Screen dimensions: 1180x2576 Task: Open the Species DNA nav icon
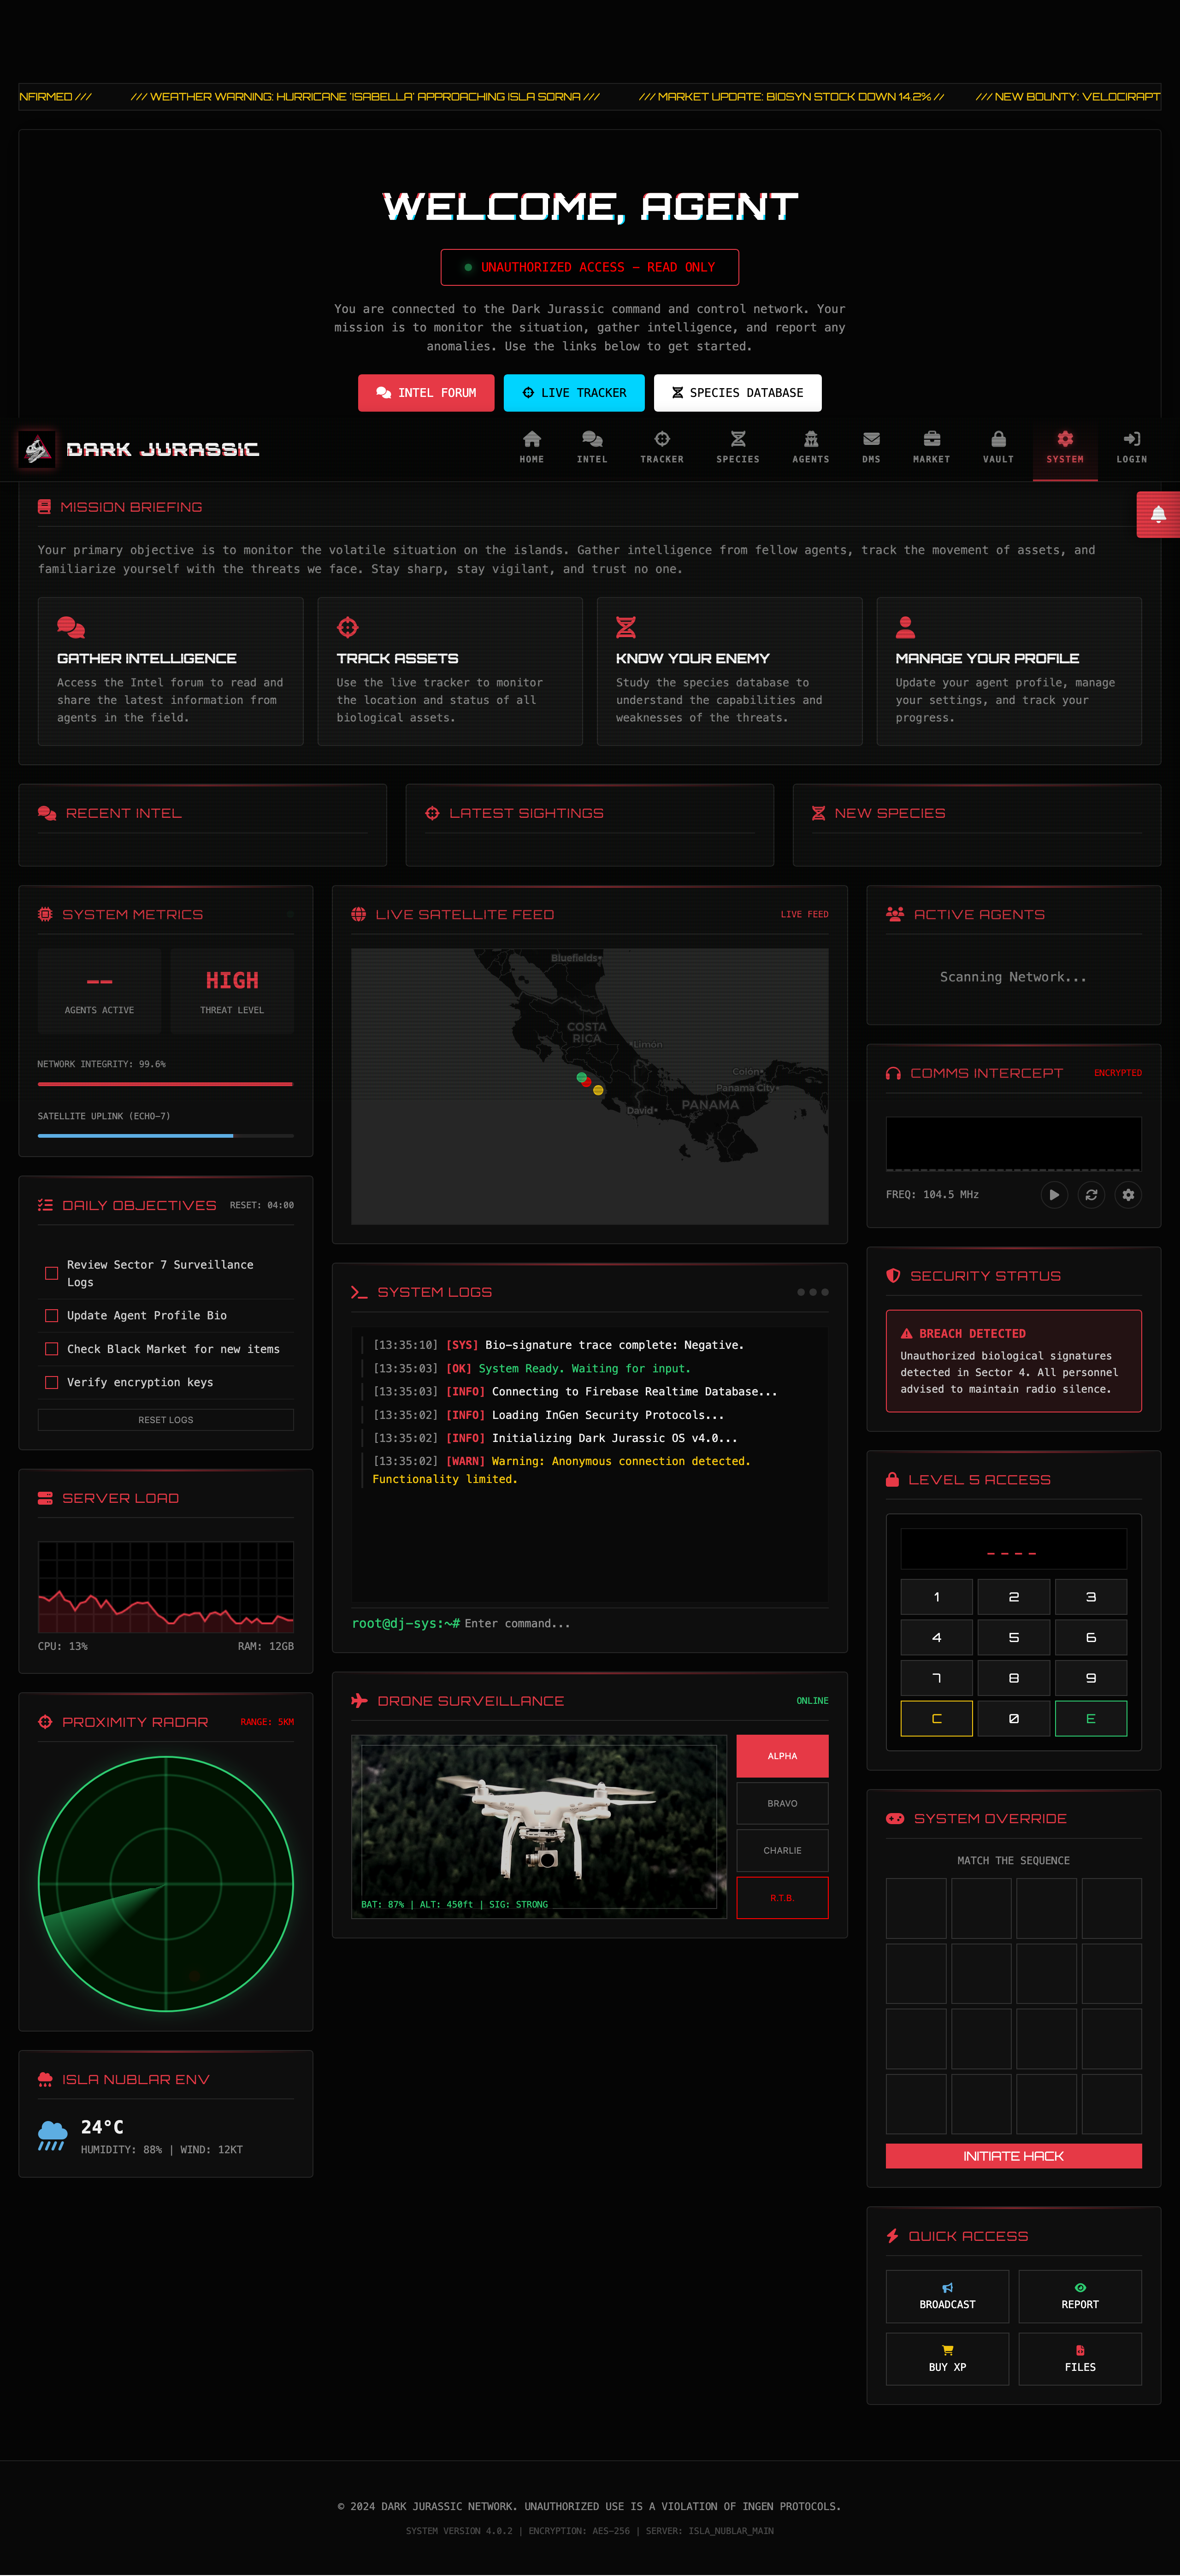738,447
